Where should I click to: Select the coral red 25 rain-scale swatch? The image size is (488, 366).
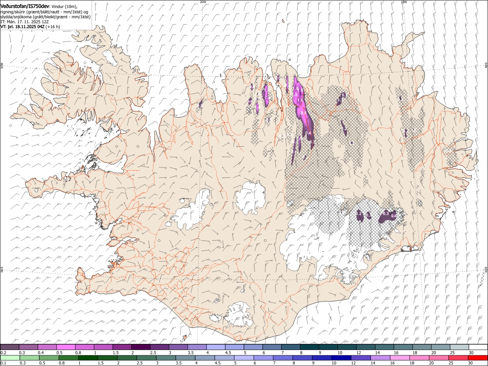point(458,358)
